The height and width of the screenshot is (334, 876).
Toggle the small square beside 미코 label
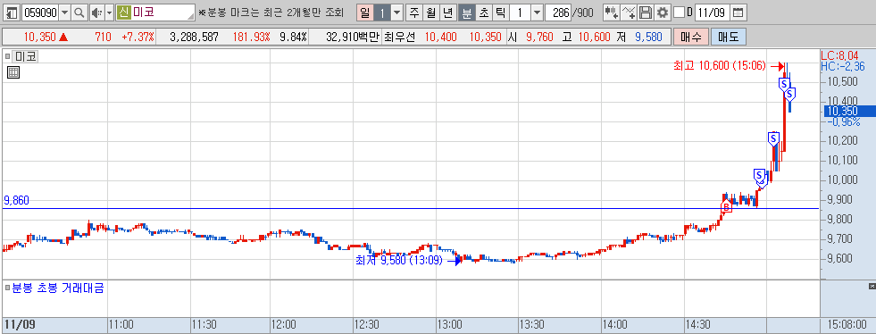pyautogui.click(x=8, y=55)
